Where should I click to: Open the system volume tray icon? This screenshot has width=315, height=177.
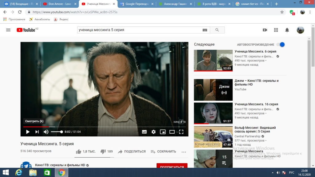pyautogui.click(x=278, y=173)
